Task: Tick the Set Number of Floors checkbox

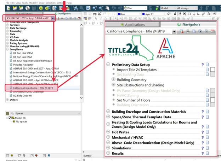Action: (x=212, y=100)
